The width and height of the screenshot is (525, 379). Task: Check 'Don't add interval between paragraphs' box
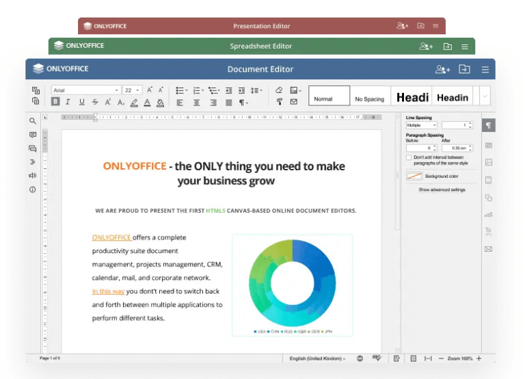click(x=409, y=157)
